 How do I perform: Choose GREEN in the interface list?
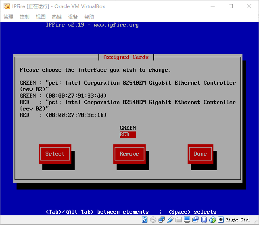pos(127,128)
